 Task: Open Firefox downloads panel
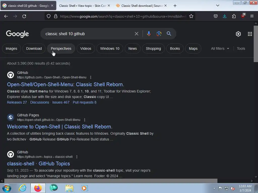[224, 16]
